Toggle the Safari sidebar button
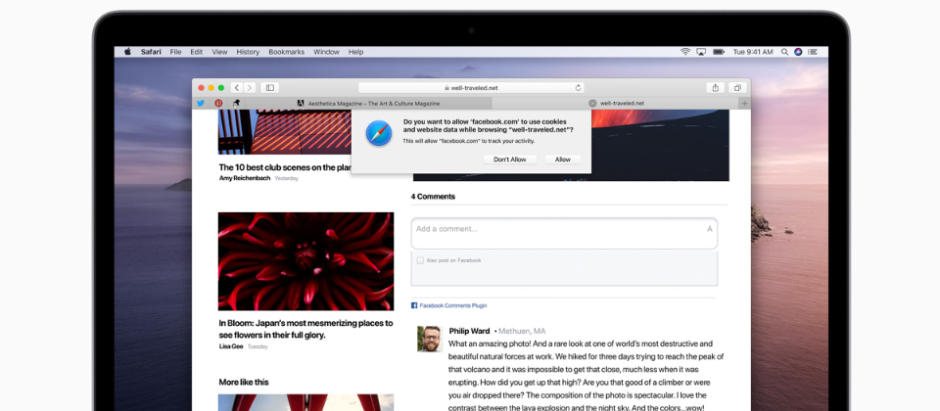This screenshot has height=411, width=940. (x=270, y=88)
